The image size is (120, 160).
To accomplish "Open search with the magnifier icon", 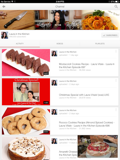I will (x=116, y=7).
